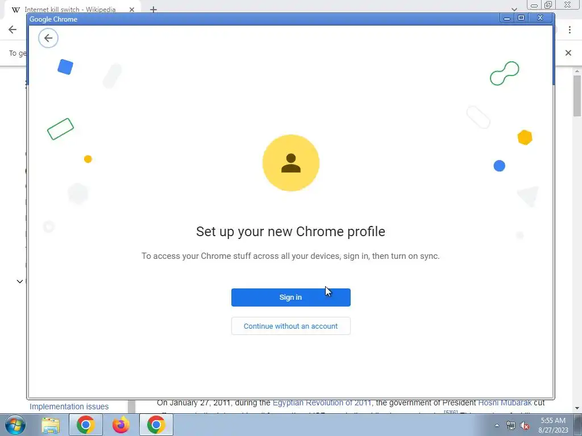Screen dimensions: 582x436
Task: Maximize the Google Chrome profile dialog
Action: (x=522, y=18)
